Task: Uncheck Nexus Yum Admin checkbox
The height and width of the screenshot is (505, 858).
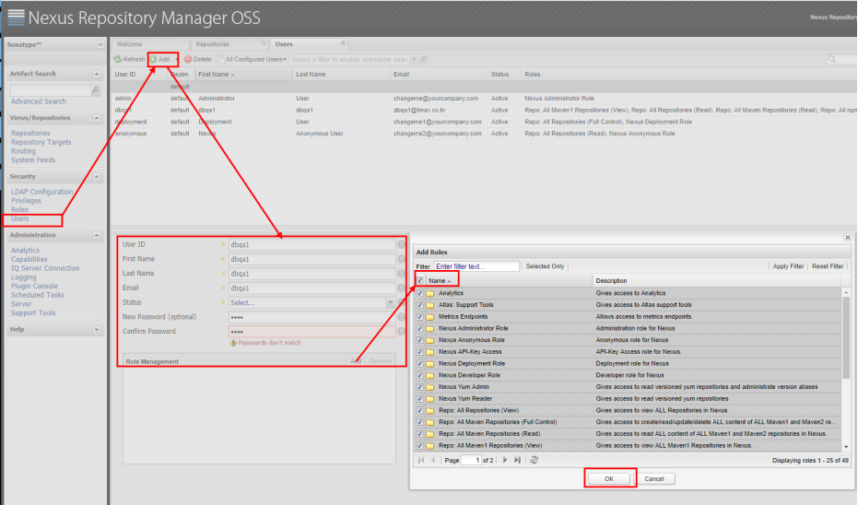Action: 419,387
